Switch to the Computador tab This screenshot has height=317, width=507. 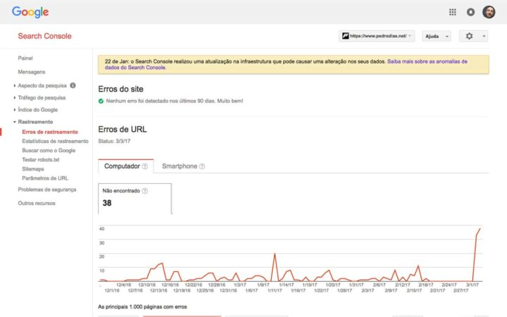126,166
